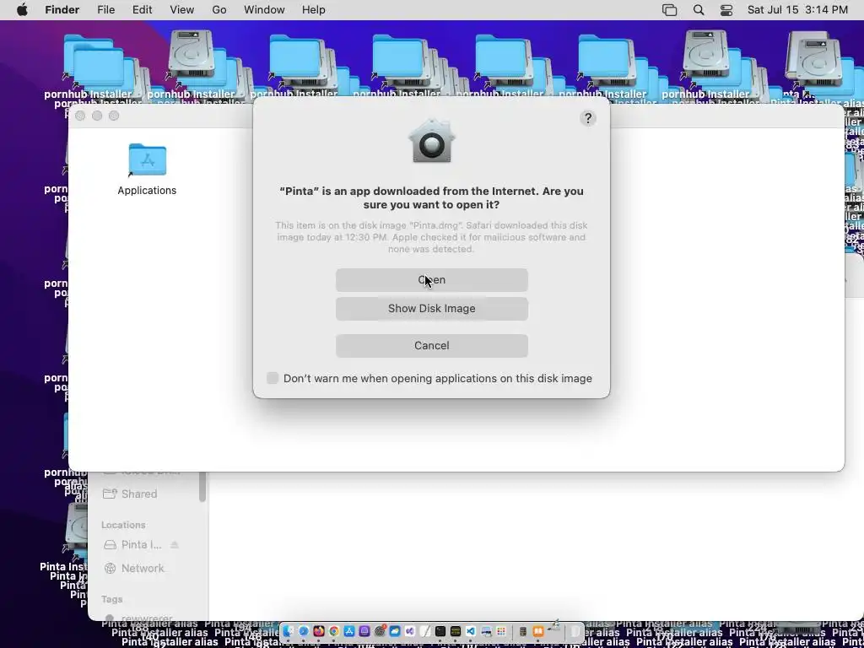The height and width of the screenshot is (648, 864).
Task: Open the black monitor app beside Terminal
Action: [456, 631]
